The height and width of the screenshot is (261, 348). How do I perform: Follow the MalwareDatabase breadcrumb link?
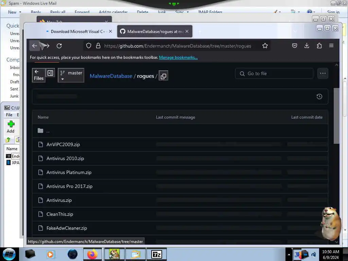(111, 76)
